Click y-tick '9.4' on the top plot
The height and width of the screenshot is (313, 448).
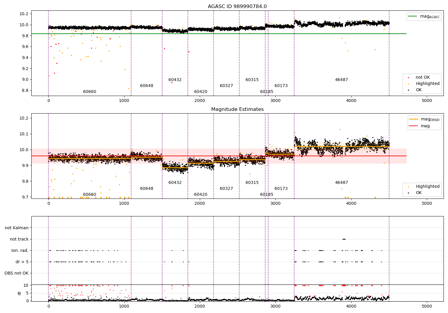click(25, 58)
